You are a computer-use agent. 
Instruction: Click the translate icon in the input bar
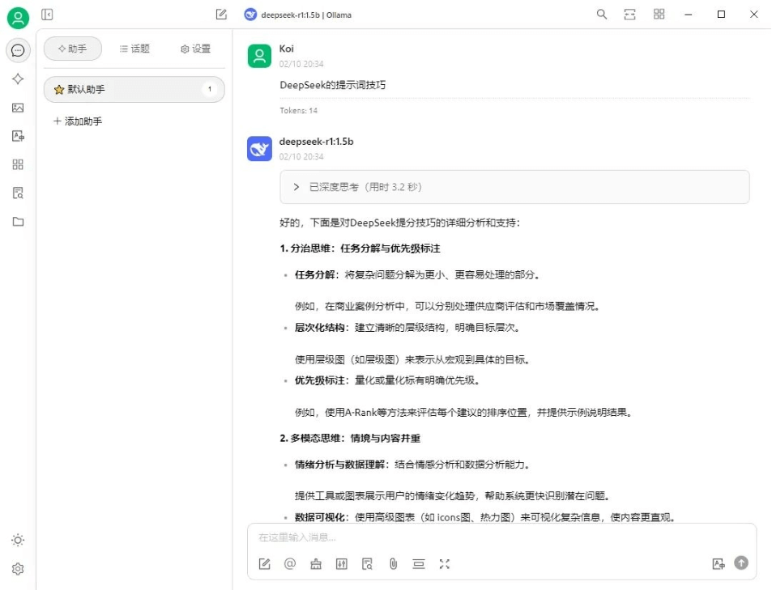coord(719,564)
